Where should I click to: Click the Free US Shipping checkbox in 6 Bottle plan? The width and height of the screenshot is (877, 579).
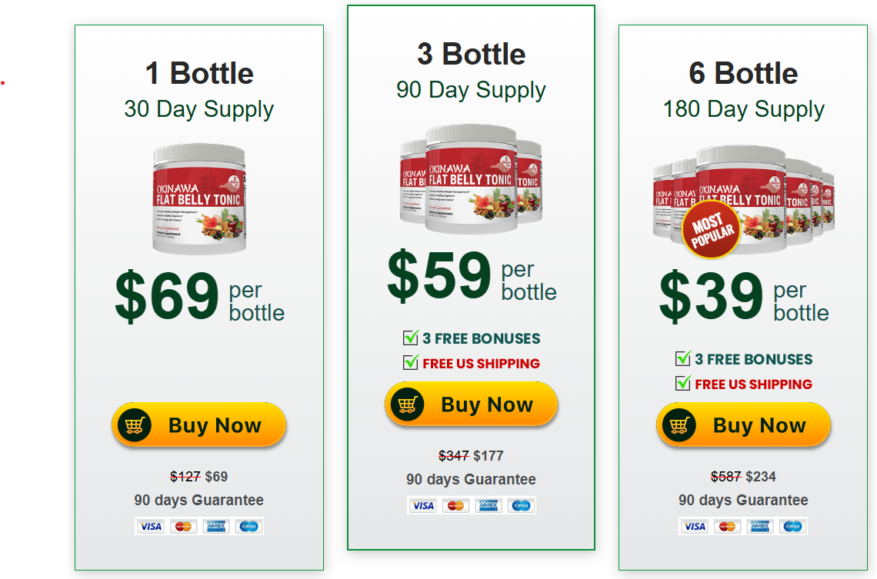(x=683, y=383)
